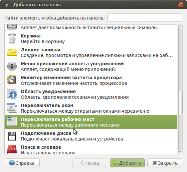Click the Закрыть button

(165, 163)
